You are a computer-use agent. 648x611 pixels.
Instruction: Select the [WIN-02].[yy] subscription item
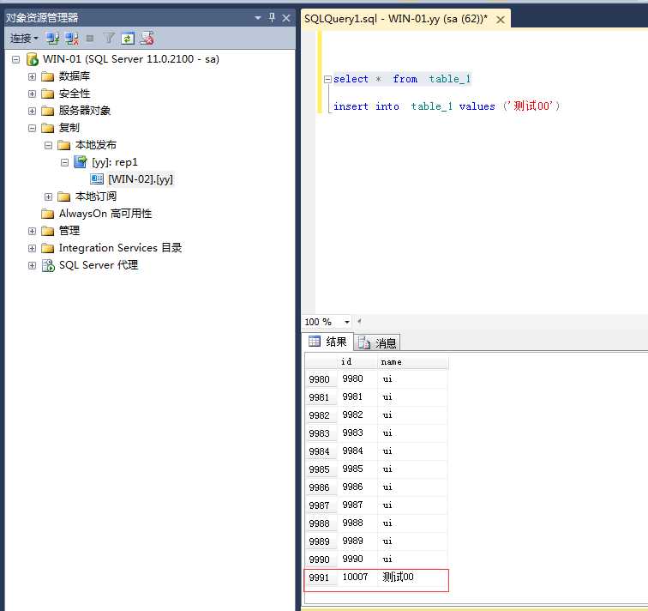141,179
